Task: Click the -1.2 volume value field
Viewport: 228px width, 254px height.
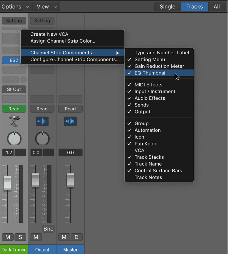Action: 8,153
